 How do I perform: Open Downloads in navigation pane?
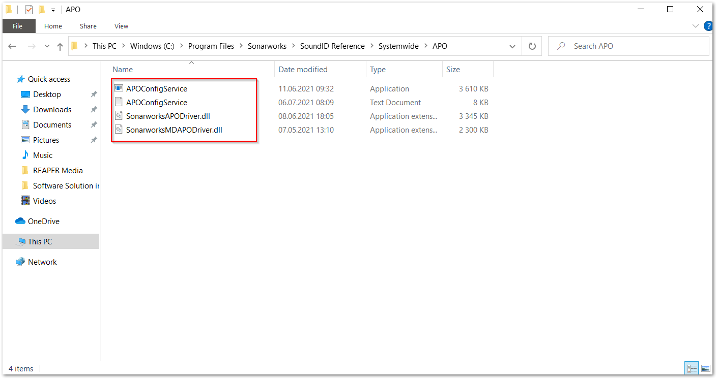[52, 110]
